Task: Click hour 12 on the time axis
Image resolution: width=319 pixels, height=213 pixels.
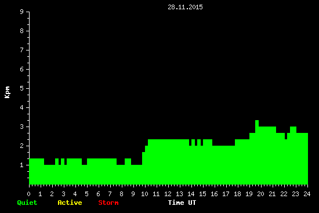Action: [x=168, y=194]
